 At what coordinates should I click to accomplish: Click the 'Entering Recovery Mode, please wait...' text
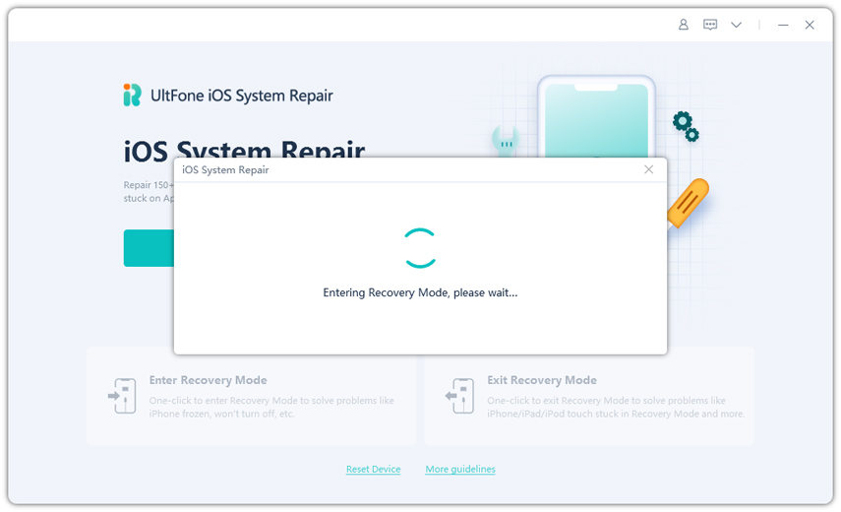pos(420,292)
